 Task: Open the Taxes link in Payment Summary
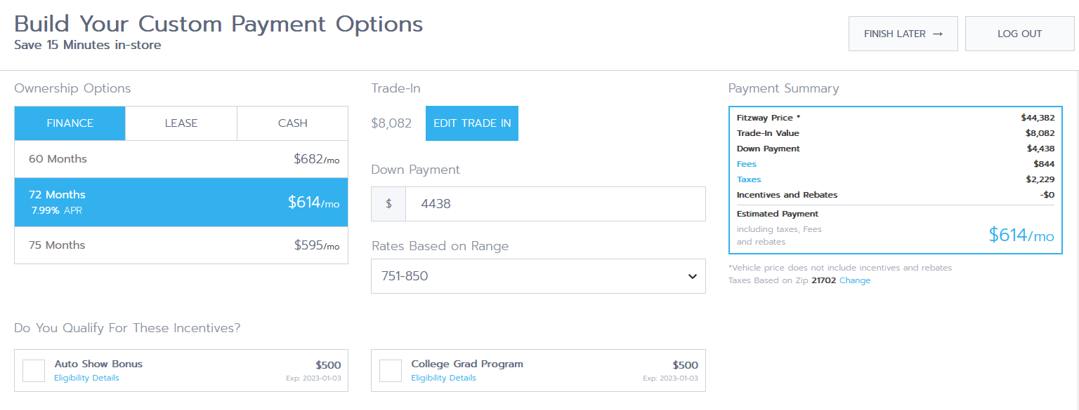click(749, 179)
